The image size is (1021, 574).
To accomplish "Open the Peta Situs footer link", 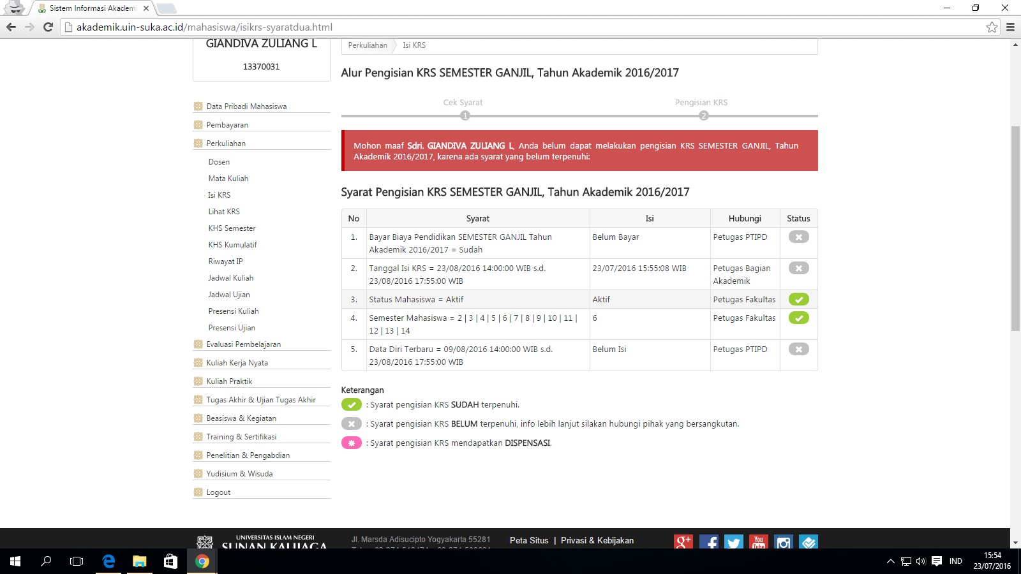I will point(528,540).
